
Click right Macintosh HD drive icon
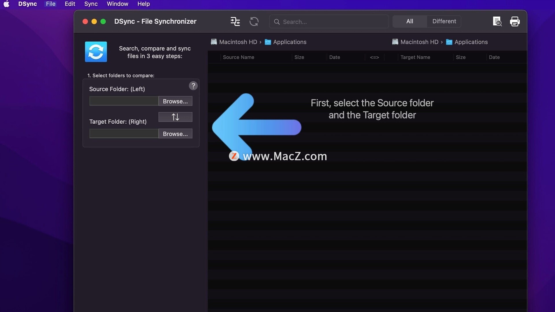click(395, 42)
